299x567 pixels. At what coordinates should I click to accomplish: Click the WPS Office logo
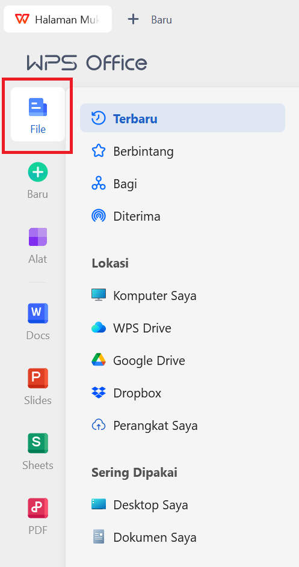(87, 63)
